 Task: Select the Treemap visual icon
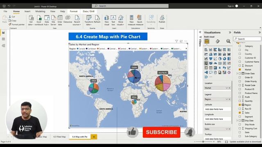[229, 59]
